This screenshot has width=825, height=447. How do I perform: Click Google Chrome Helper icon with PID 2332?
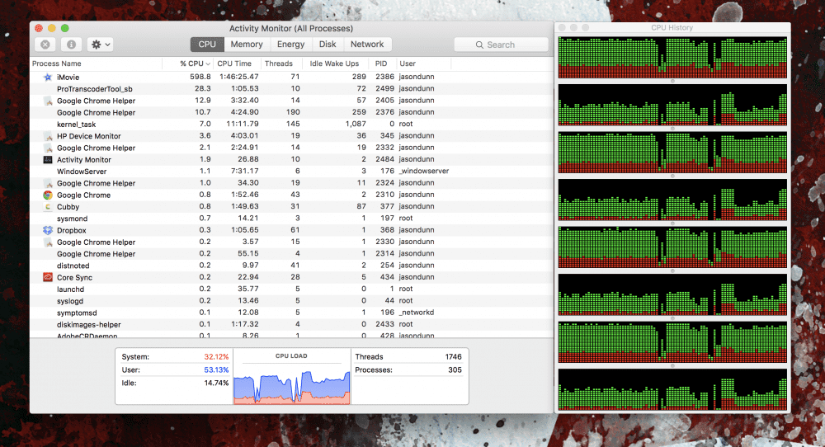tap(47, 148)
